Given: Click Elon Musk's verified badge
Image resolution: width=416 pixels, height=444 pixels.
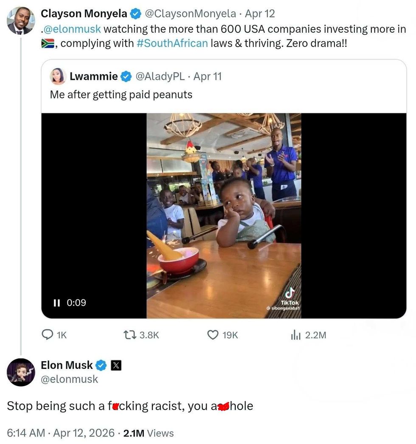Looking at the screenshot, I should point(101,365).
